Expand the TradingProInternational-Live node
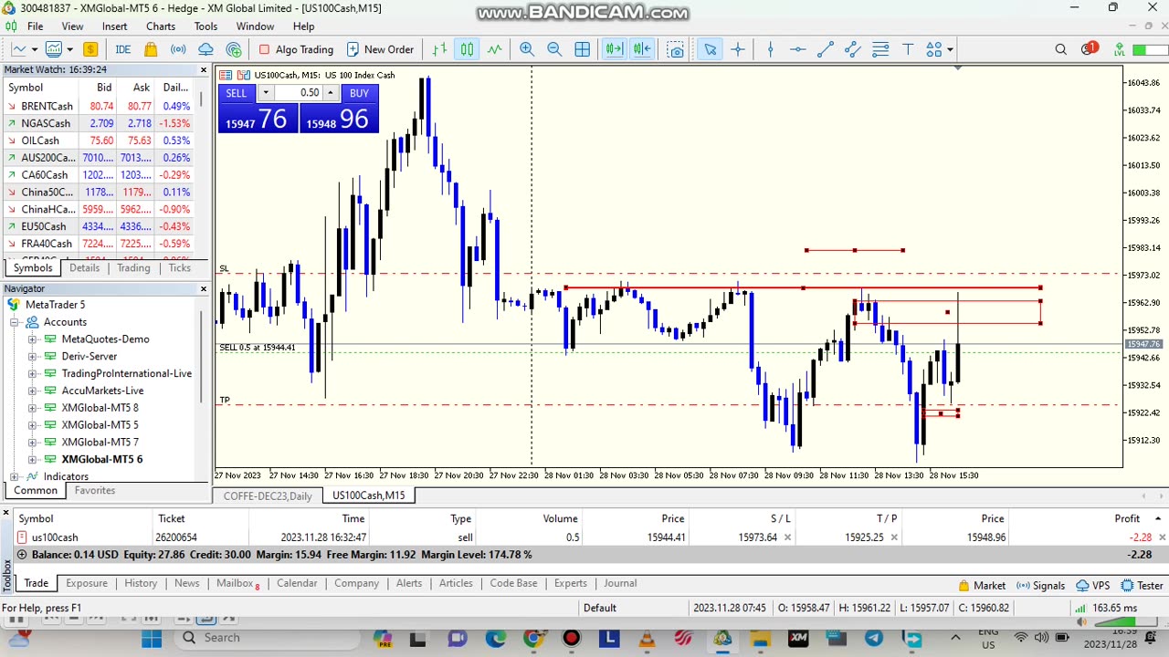The height and width of the screenshot is (657, 1169). point(33,374)
